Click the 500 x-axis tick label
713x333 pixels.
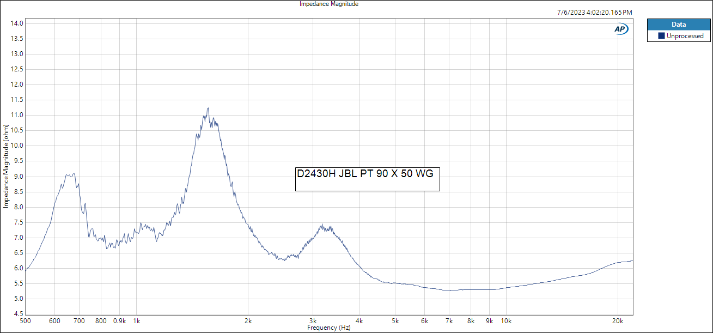click(x=25, y=321)
